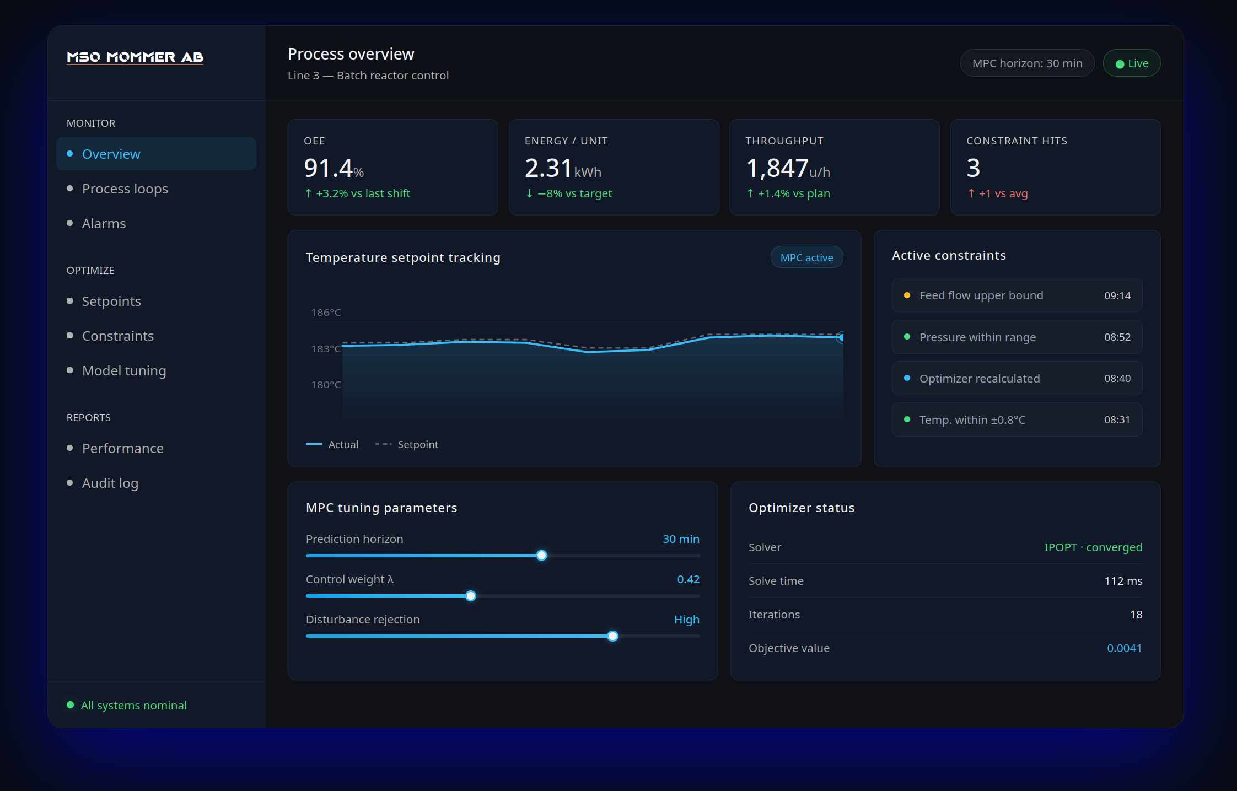Click the All systems nominal status indicator
This screenshot has height=791, width=1237.
pyautogui.click(x=127, y=705)
